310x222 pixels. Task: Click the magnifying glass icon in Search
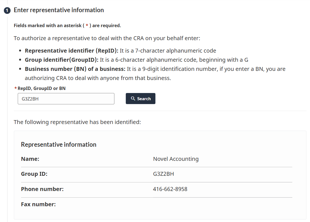click(x=133, y=98)
